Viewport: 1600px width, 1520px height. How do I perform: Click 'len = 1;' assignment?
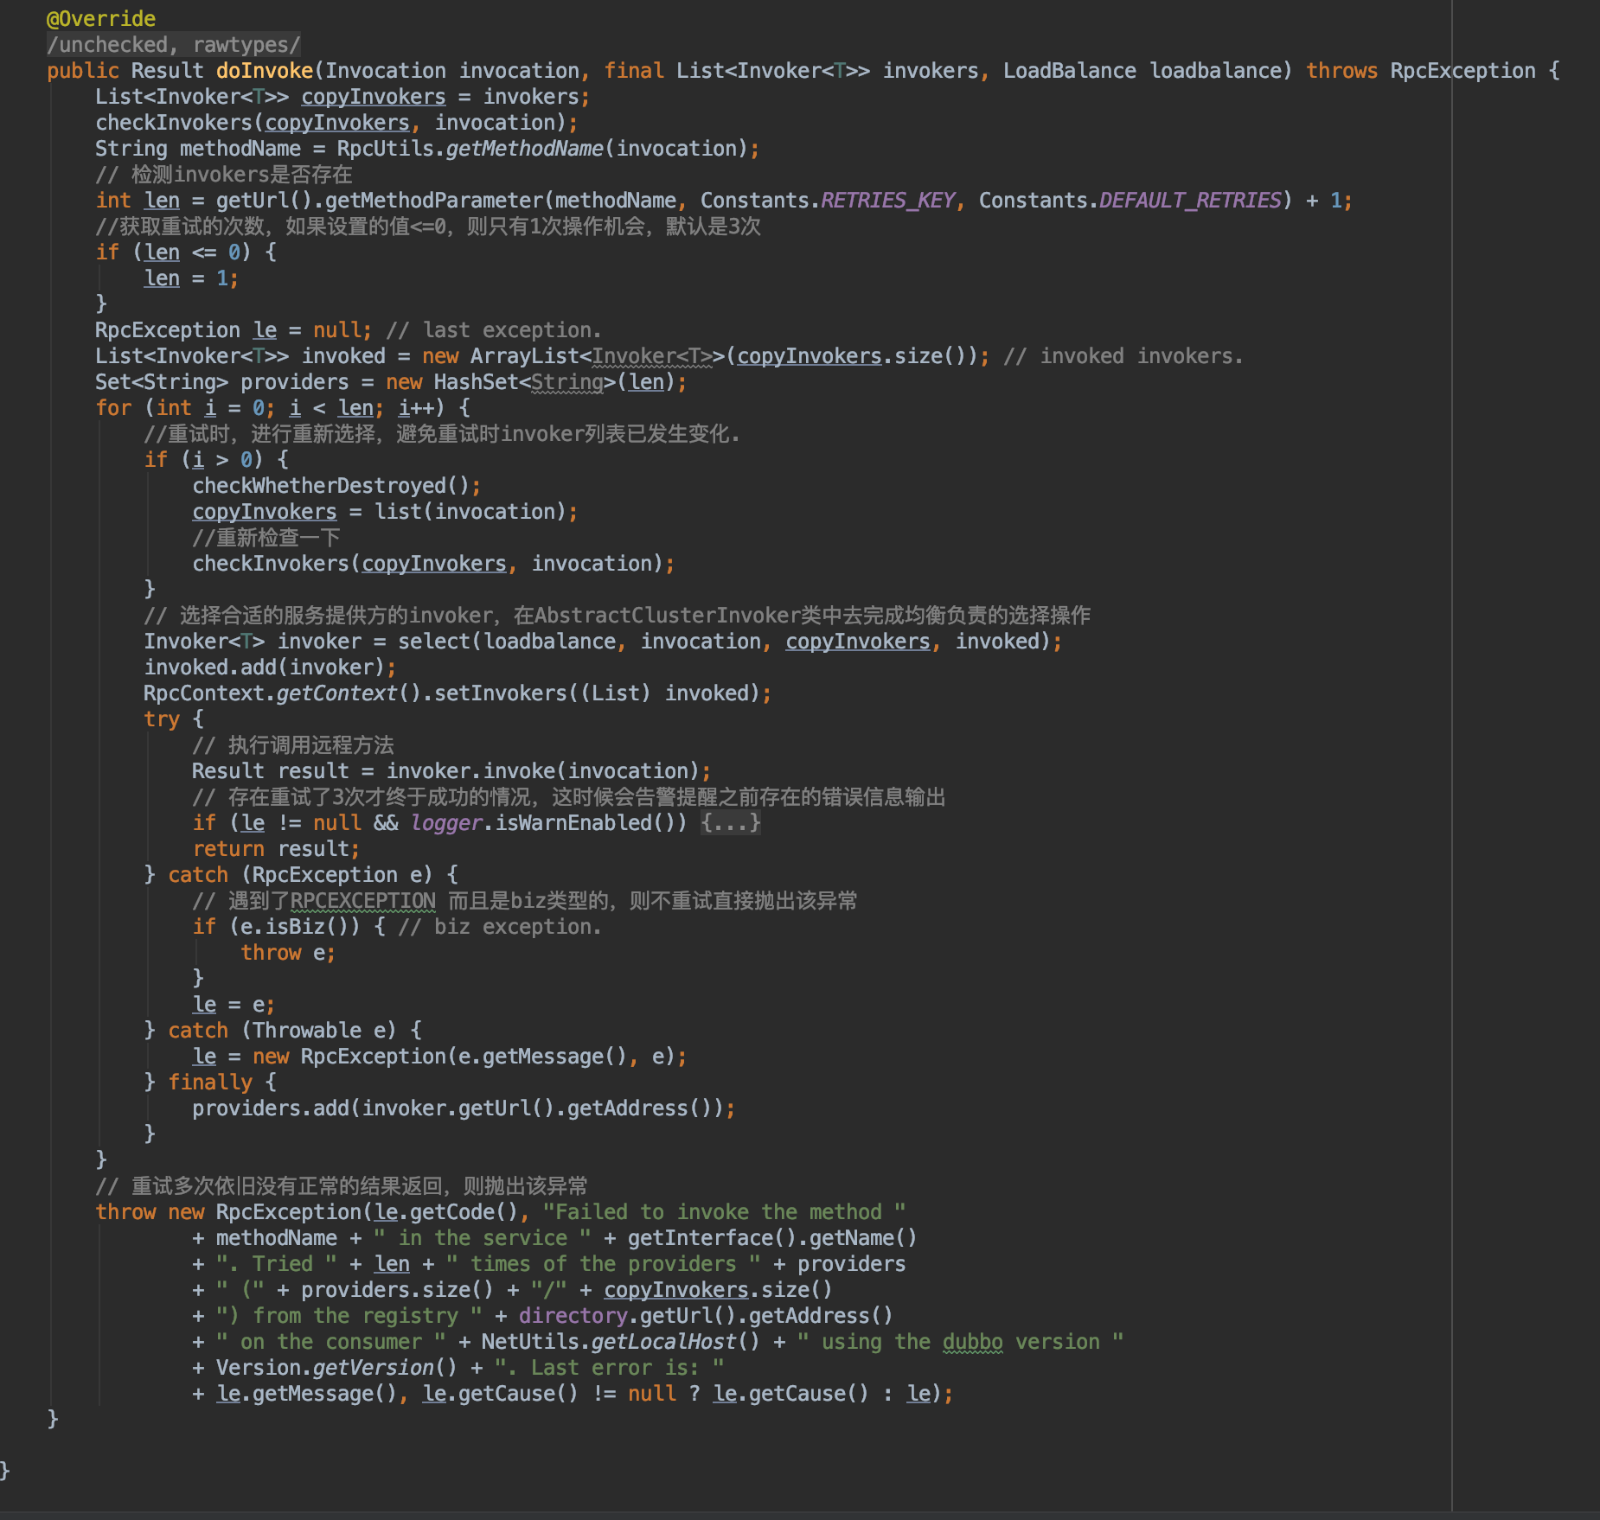pos(191,278)
